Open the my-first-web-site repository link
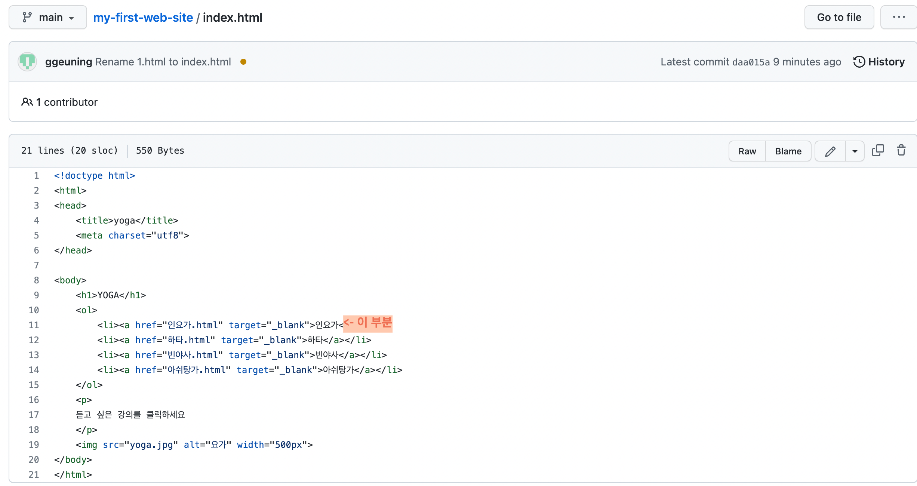917x486 pixels. pos(143,17)
